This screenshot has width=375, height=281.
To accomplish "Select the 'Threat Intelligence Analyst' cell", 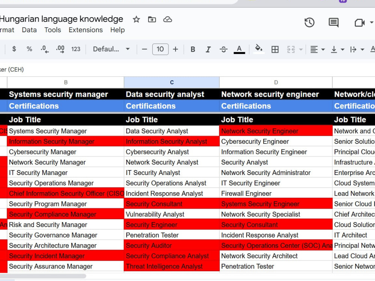I will 172,266.
